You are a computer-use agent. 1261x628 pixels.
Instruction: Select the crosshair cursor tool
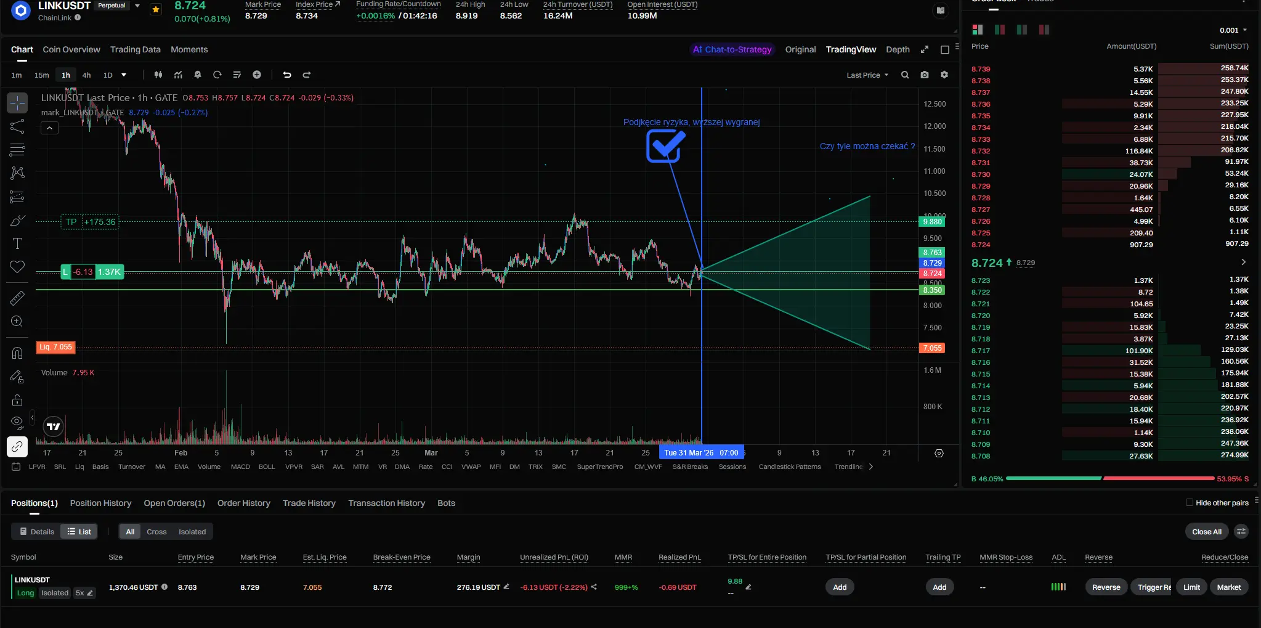pyautogui.click(x=17, y=103)
